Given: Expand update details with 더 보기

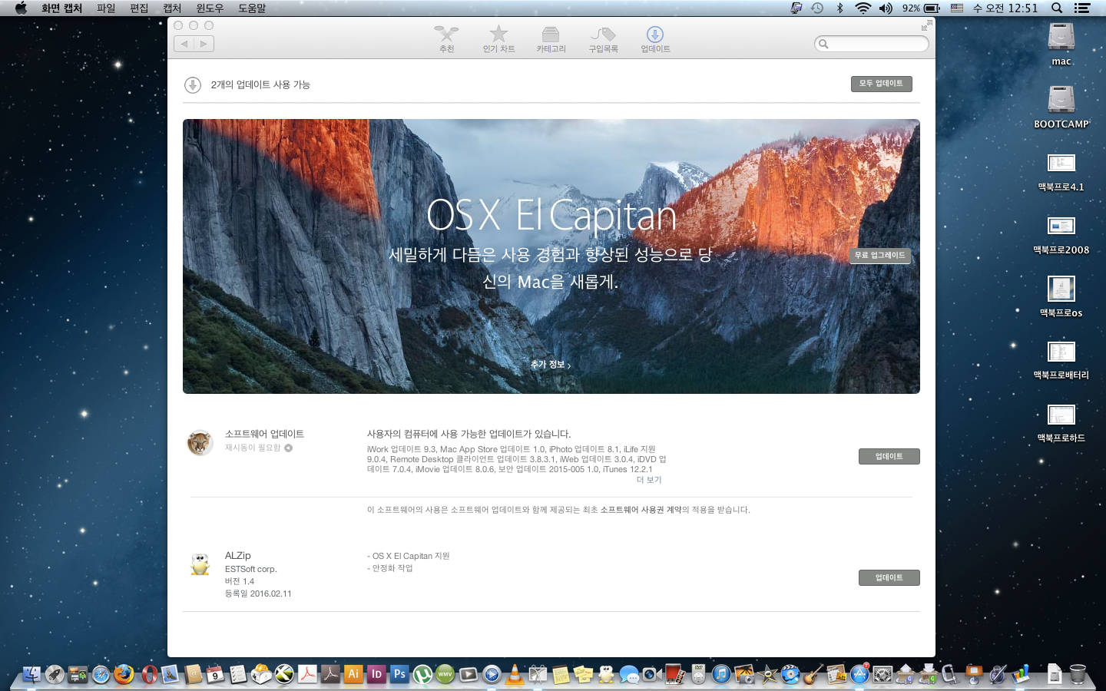Looking at the screenshot, I should [x=648, y=480].
